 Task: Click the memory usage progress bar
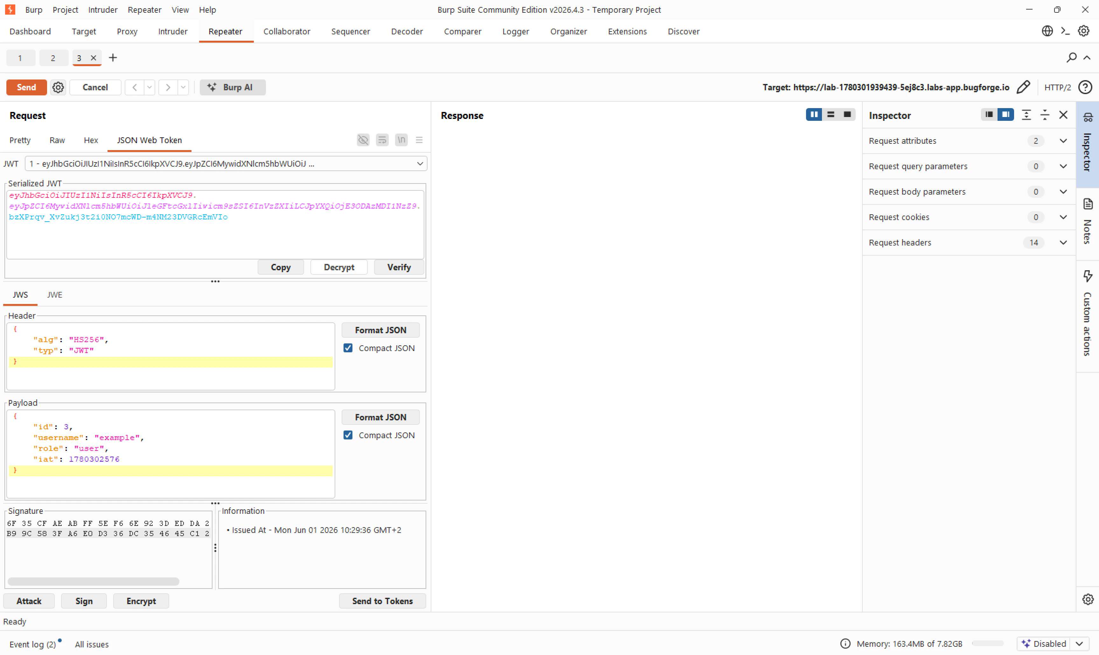988,644
